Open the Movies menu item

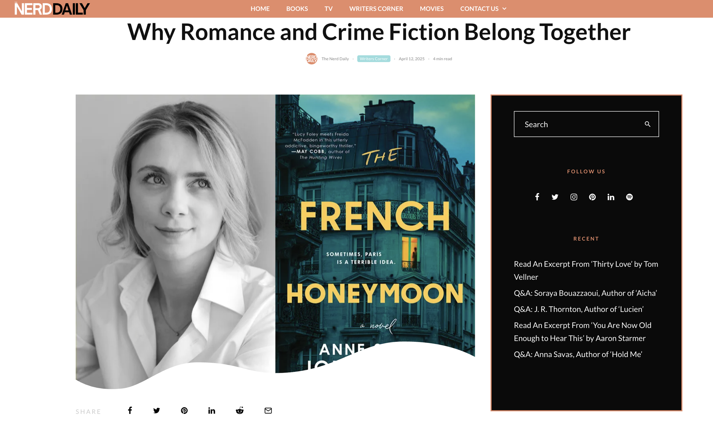coord(432,9)
